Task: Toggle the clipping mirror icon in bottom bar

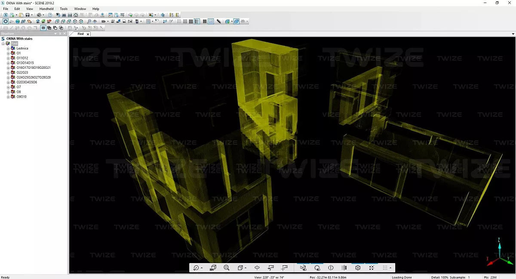Action: point(331,268)
